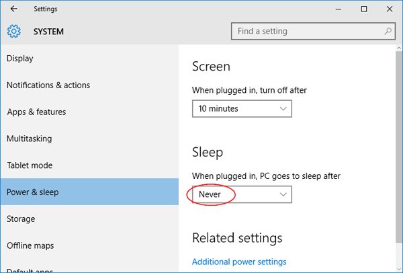Open Tablet mode settings
The image size is (403, 273).
[30, 165]
